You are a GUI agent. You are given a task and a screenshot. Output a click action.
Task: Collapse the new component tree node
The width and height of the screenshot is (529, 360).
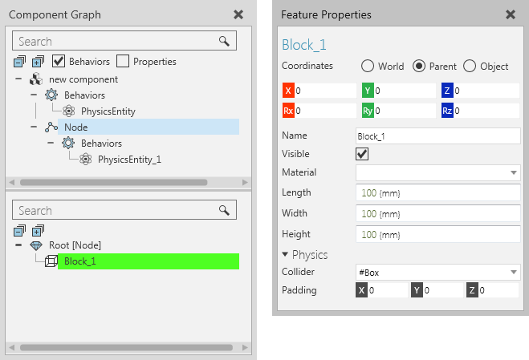click(x=18, y=79)
